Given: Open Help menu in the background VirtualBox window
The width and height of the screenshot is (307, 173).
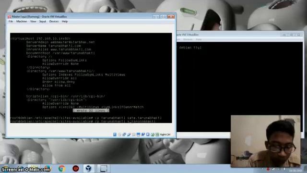Looking at the screenshot, I should [199, 39].
